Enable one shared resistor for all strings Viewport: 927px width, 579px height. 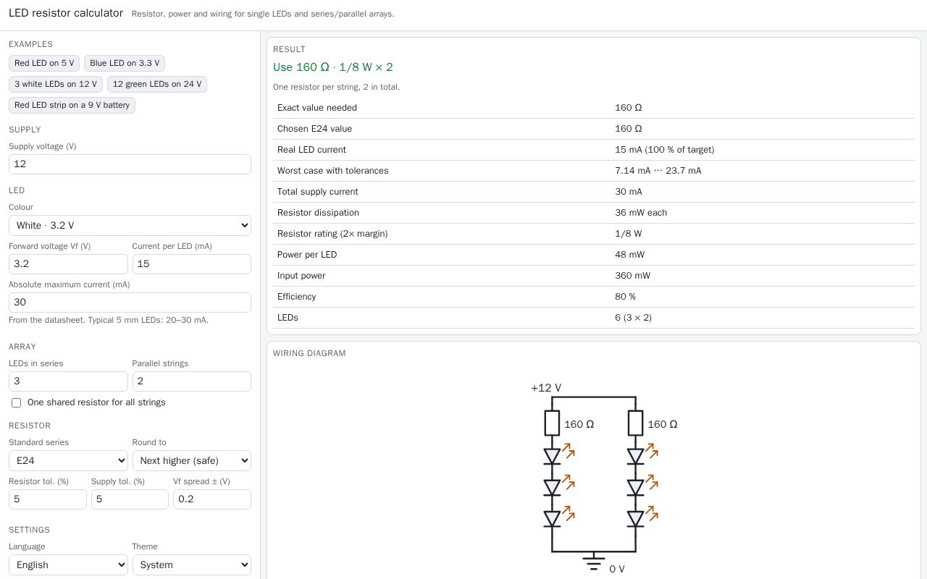tap(16, 402)
